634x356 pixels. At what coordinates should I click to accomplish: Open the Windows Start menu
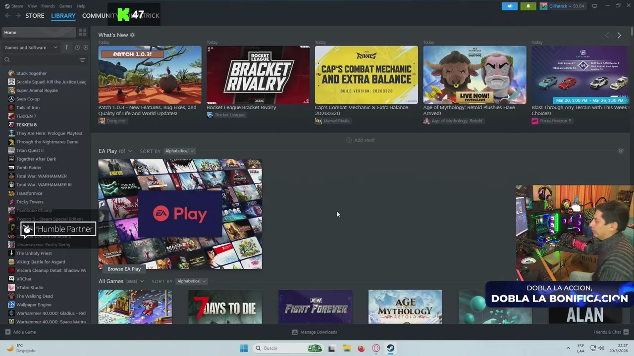coord(244,348)
